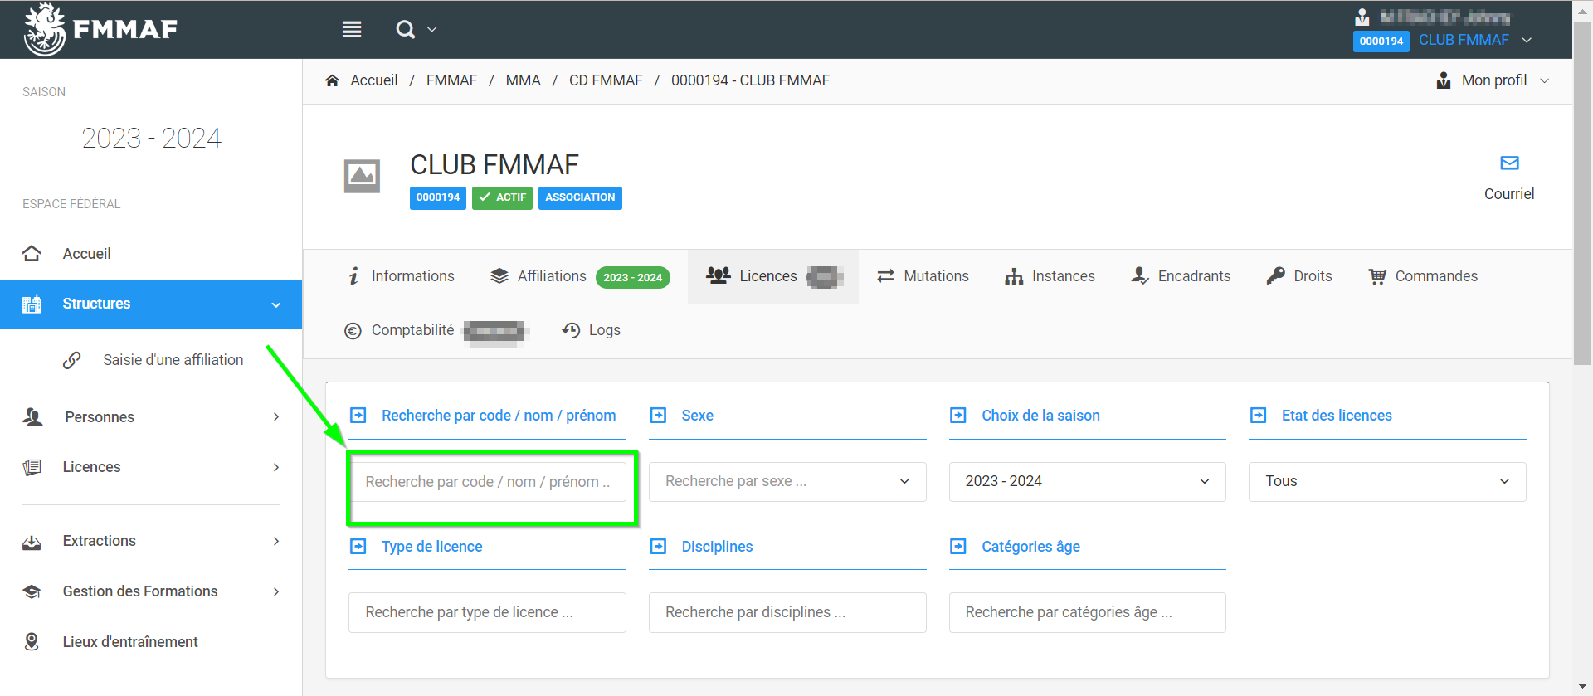
Task: Open Mon profil dropdown
Action: click(x=1493, y=80)
